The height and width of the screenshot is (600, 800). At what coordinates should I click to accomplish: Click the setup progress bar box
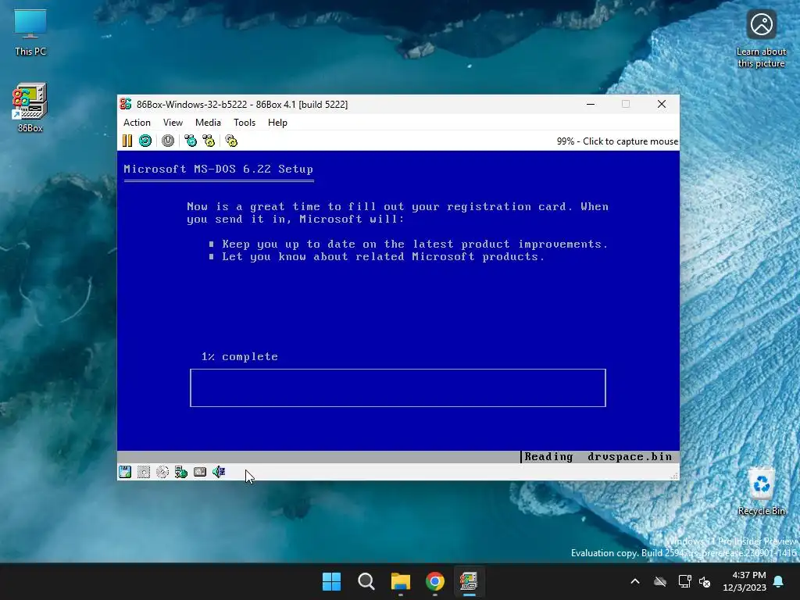pos(398,387)
